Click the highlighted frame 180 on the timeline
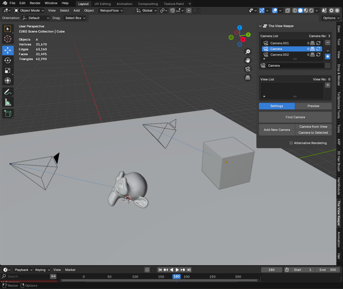The width and height of the screenshot is (343, 289). click(x=177, y=277)
